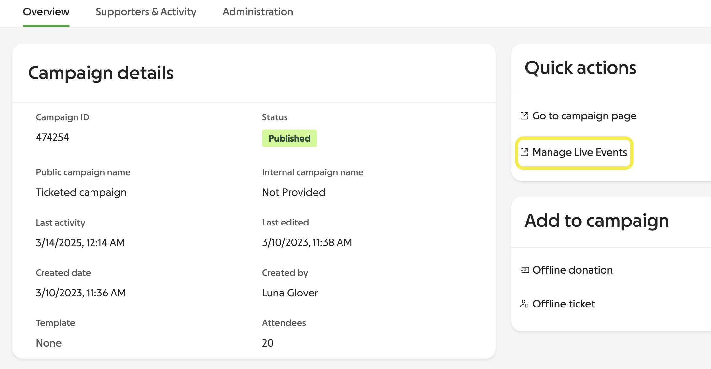Select the campaign ID 474254

[52, 137]
